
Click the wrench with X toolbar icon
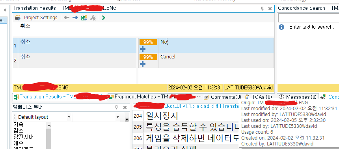point(93,18)
